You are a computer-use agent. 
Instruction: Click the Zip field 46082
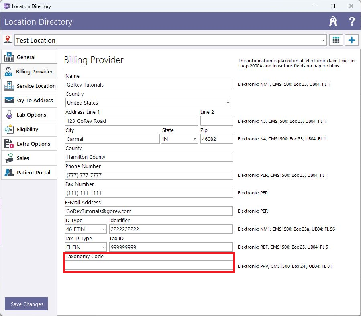(216, 139)
